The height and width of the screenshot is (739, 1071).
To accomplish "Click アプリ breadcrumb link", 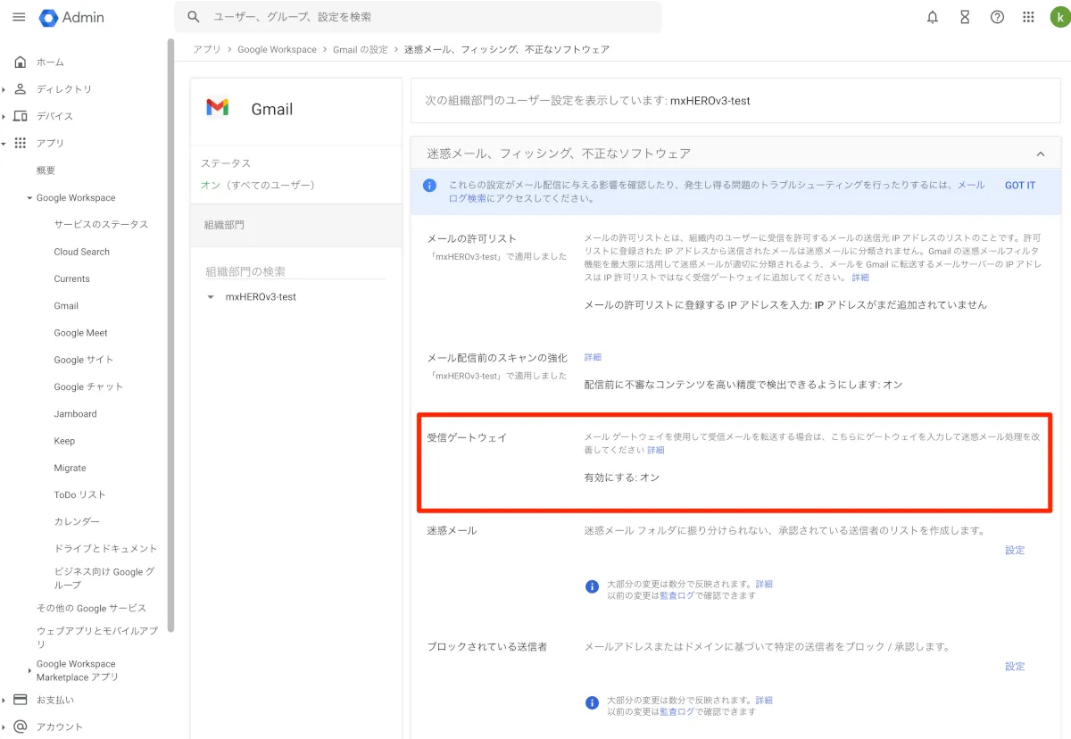I will tap(207, 49).
